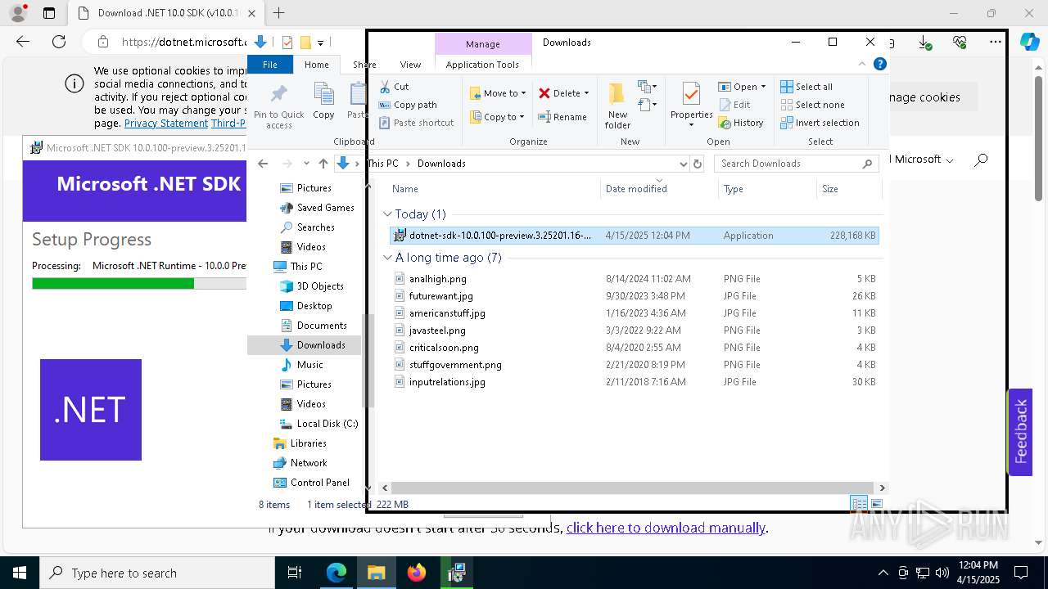The image size is (1048, 589).
Task: Reload page in Edge browser
Action: point(59,42)
